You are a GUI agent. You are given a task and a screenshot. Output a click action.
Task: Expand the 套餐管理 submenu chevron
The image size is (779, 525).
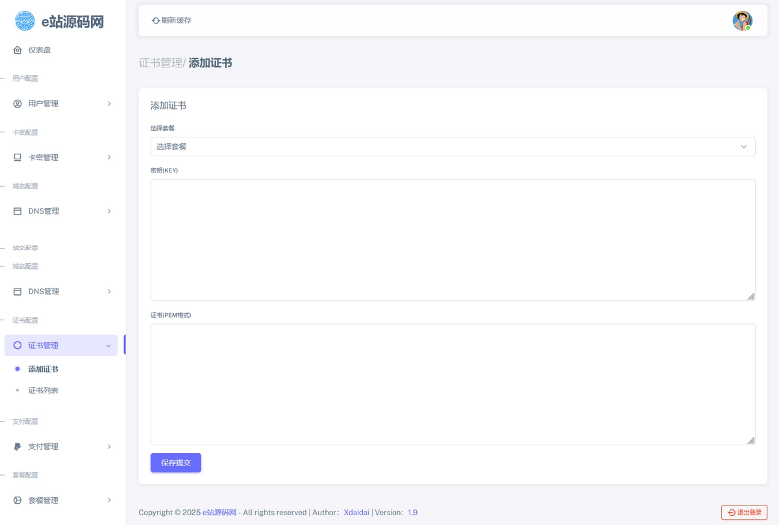tap(109, 500)
